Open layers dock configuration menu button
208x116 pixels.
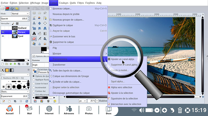(28, 8)
